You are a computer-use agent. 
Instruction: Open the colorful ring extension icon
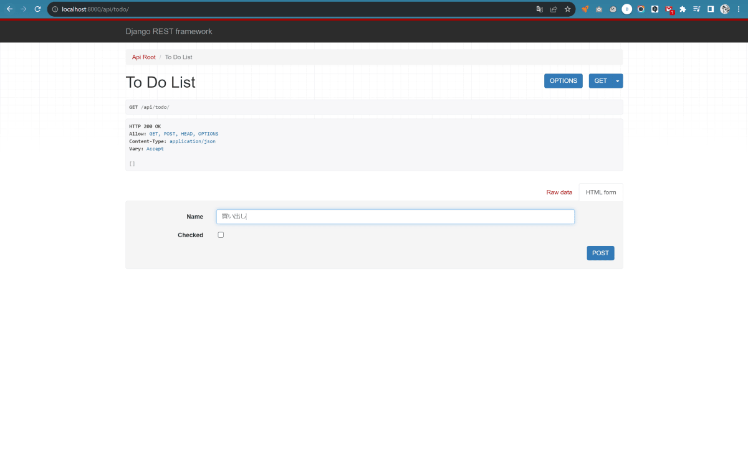[x=641, y=9]
